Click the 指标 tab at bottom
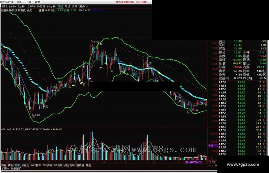Image resolution: width=269 pixels, height=173 pixels. (4, 165)
